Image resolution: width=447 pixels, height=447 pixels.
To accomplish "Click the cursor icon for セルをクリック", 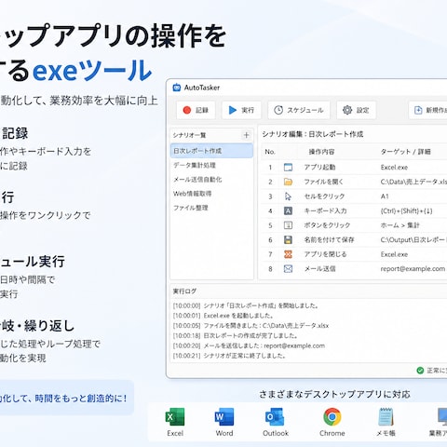I will tap(288, 196).
